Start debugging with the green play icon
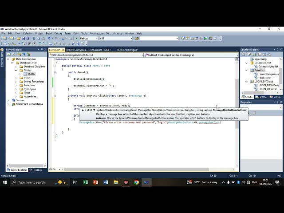The image size is (284, 213). click(x=76, y=39)
